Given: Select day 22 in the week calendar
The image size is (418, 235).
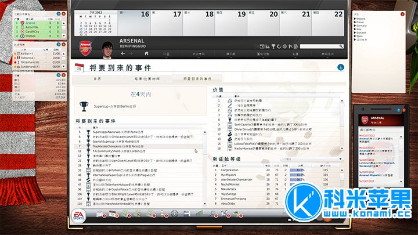Looking at the screenshot, I should 327,23.
